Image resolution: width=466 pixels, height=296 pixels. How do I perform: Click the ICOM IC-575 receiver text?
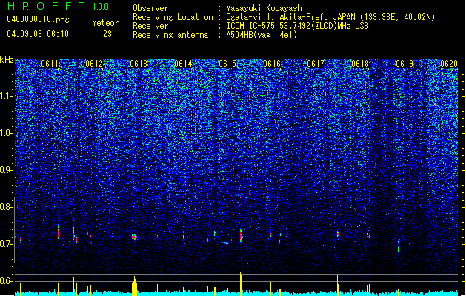297,26
